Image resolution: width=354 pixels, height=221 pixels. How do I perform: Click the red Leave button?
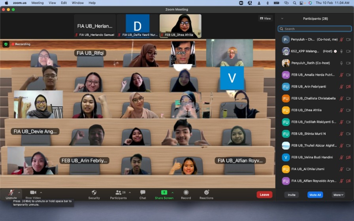tap(264, 195)
